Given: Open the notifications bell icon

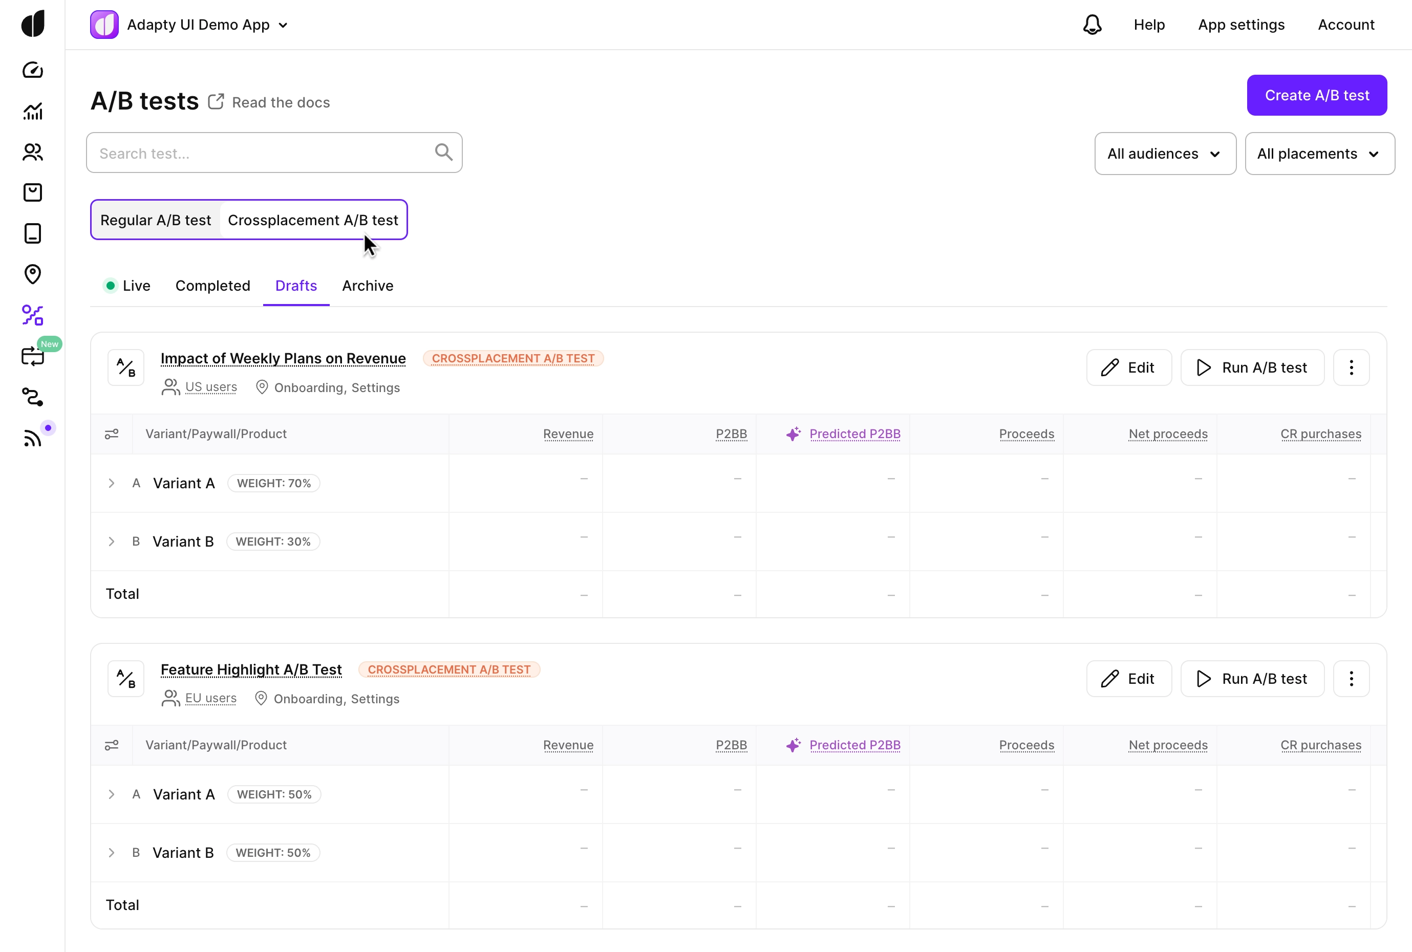Looking at the screenshot, I should pos(1092,25).
